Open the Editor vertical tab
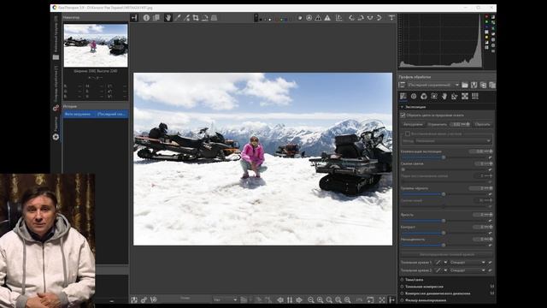This screenshot has height=308, width=547. pos(56,128)
